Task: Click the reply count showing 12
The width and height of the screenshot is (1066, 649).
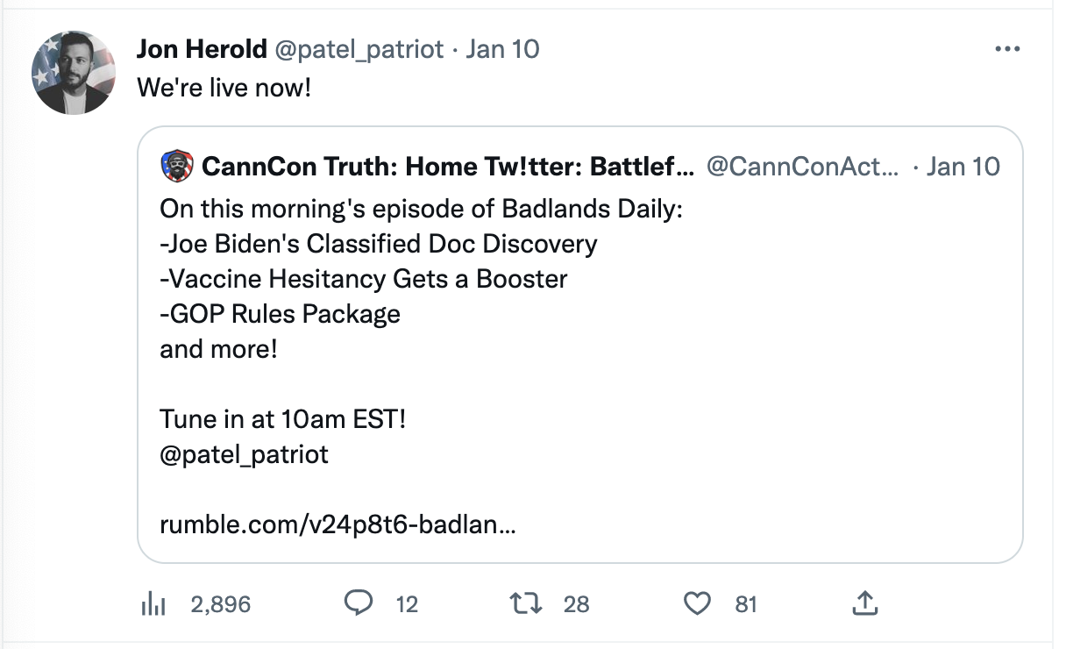Action: pyautogui.click(x=408, y=603)
